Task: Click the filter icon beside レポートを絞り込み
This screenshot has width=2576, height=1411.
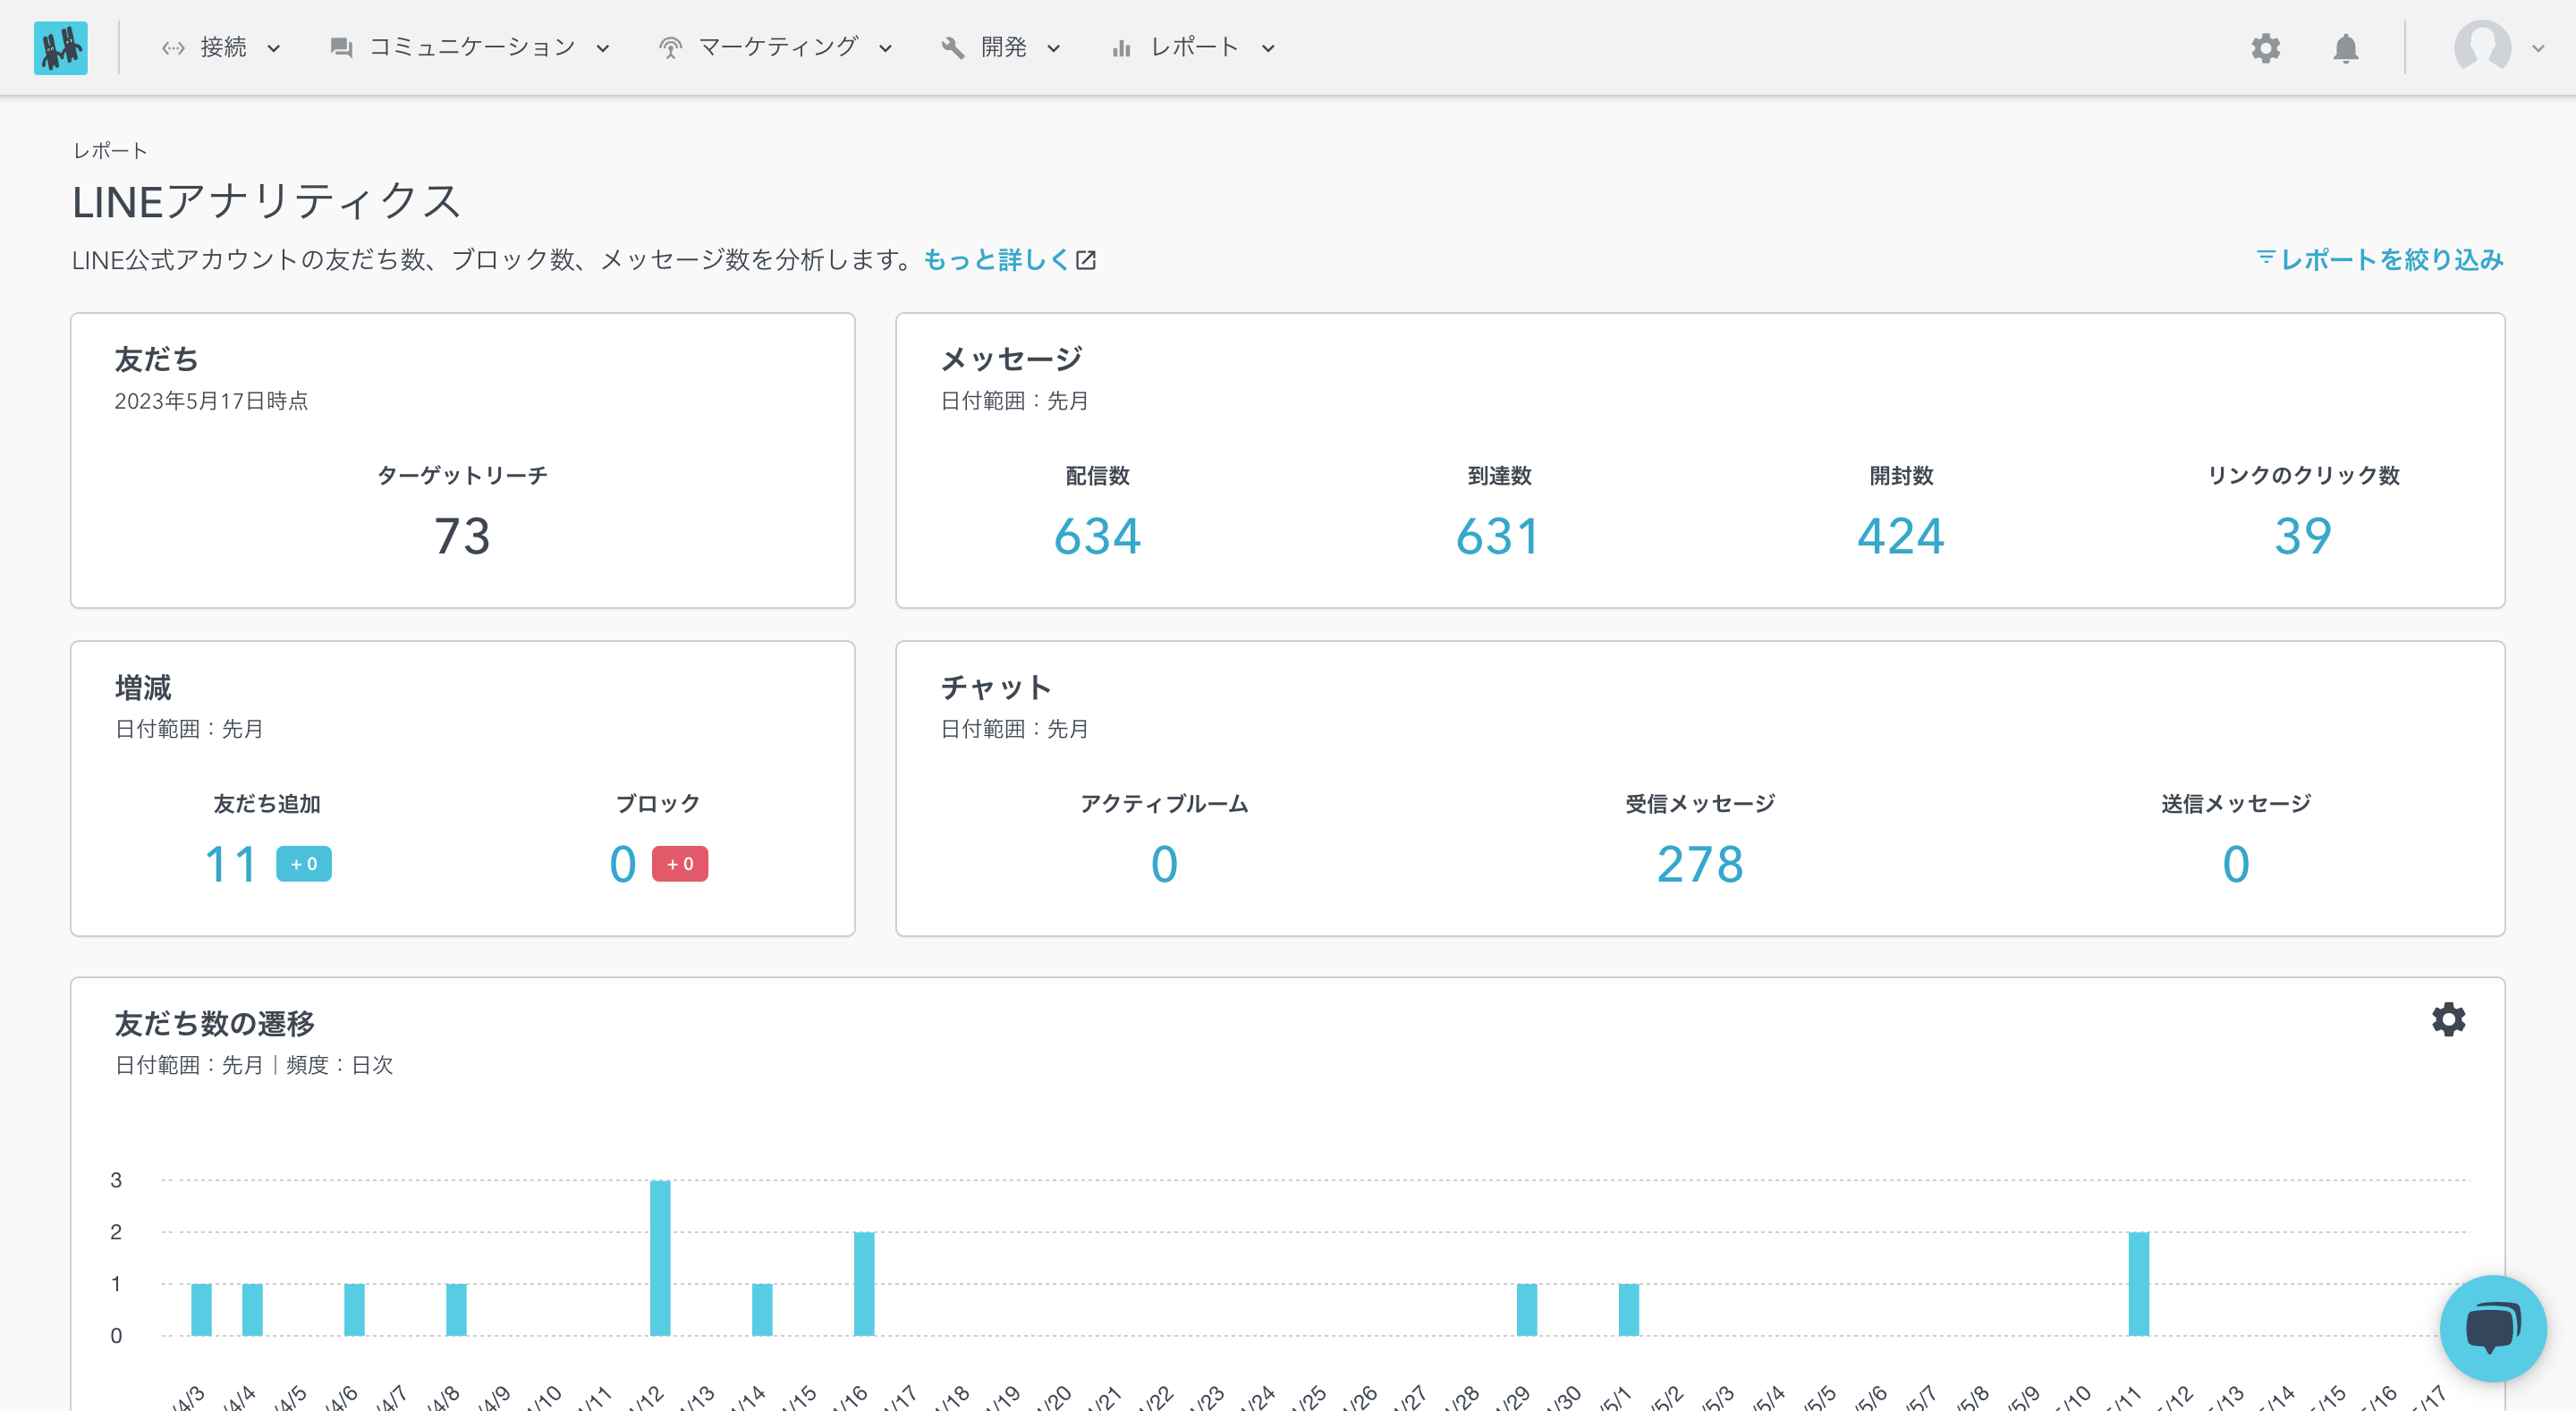Action: tap(2265, 258)
